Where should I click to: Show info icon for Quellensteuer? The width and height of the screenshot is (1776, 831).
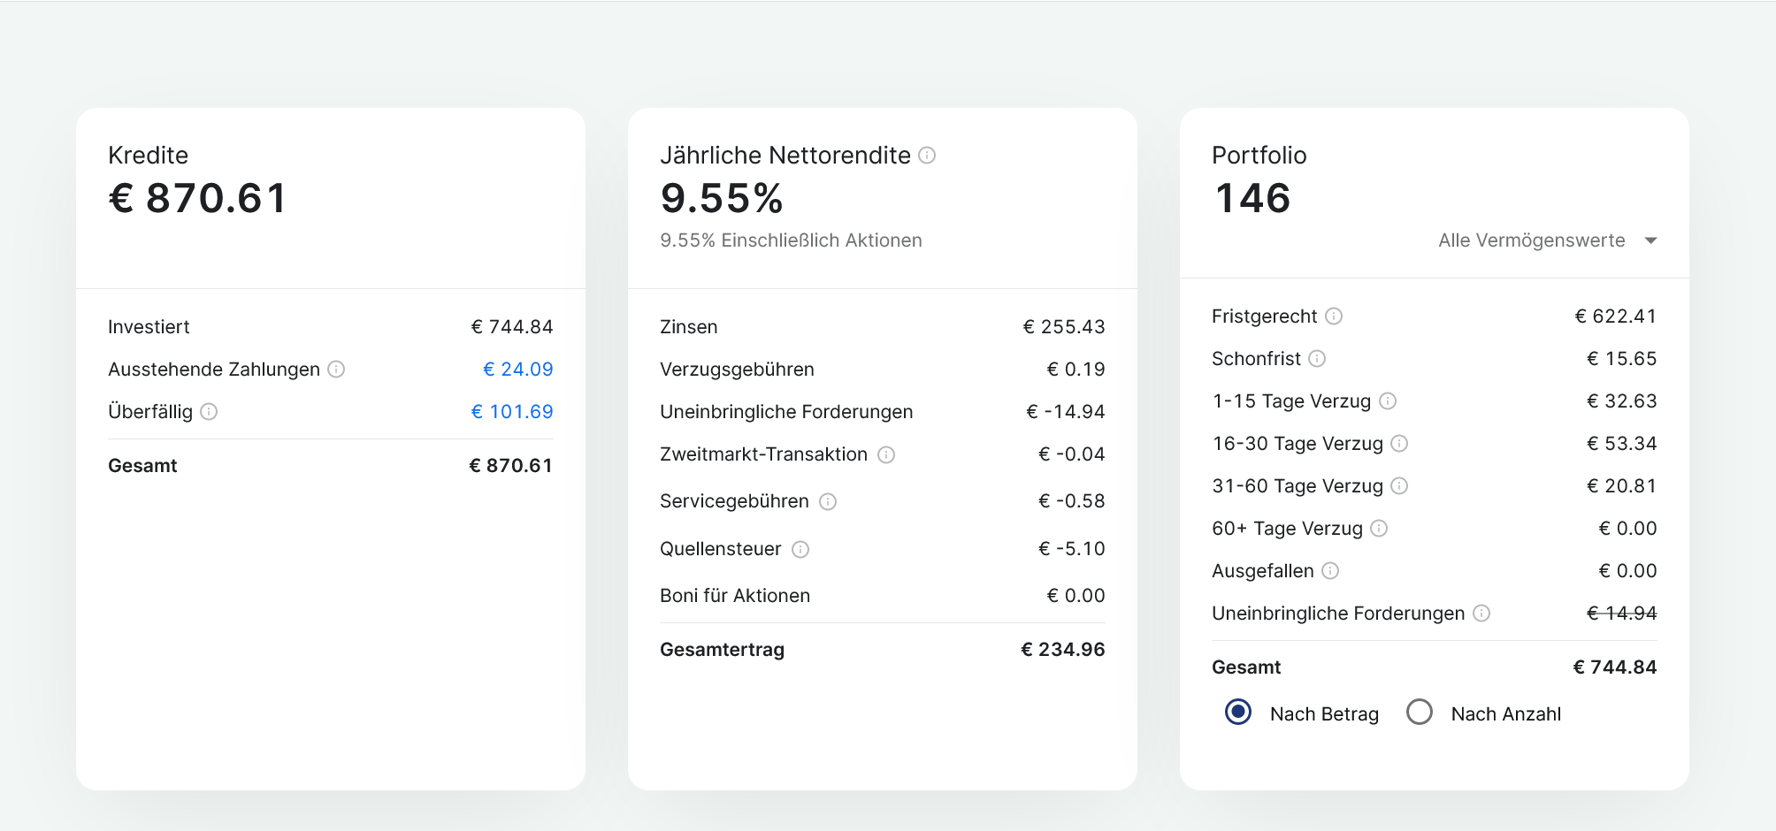800,550
